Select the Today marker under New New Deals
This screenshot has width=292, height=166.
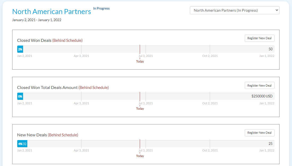pyautogui.click(x=140, y=156)
